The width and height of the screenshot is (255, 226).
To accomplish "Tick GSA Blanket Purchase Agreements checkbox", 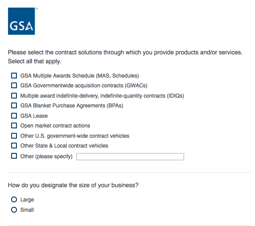I will [14, 106].
